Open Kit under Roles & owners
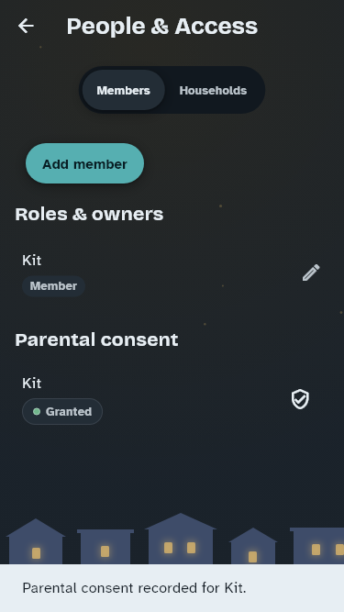Viewport: 344px width, 612px height. 31,261
